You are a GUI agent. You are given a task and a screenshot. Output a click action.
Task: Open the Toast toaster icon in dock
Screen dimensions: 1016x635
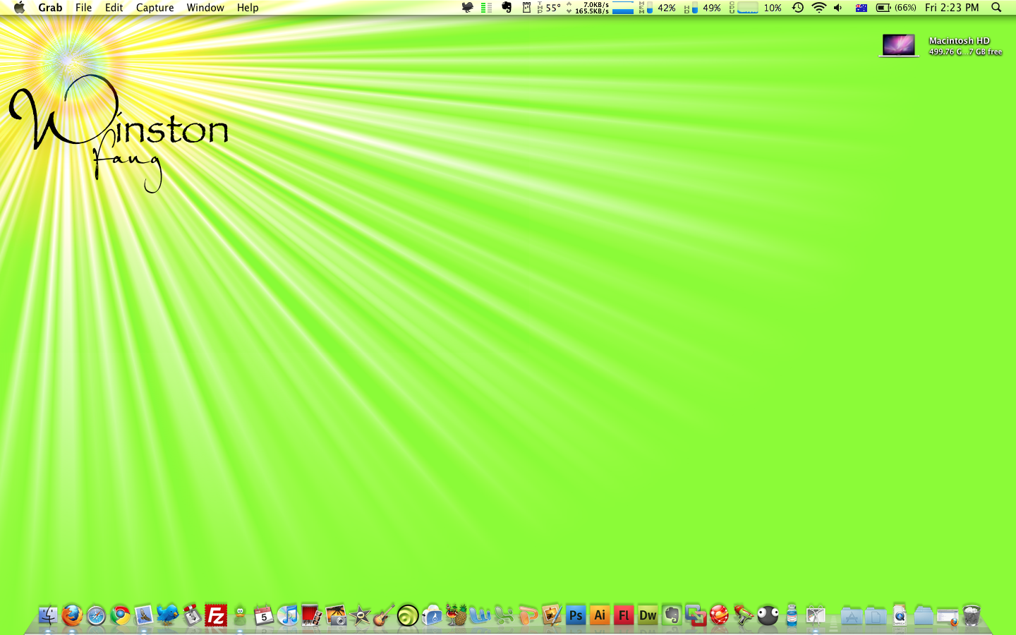tap(432, 615)
